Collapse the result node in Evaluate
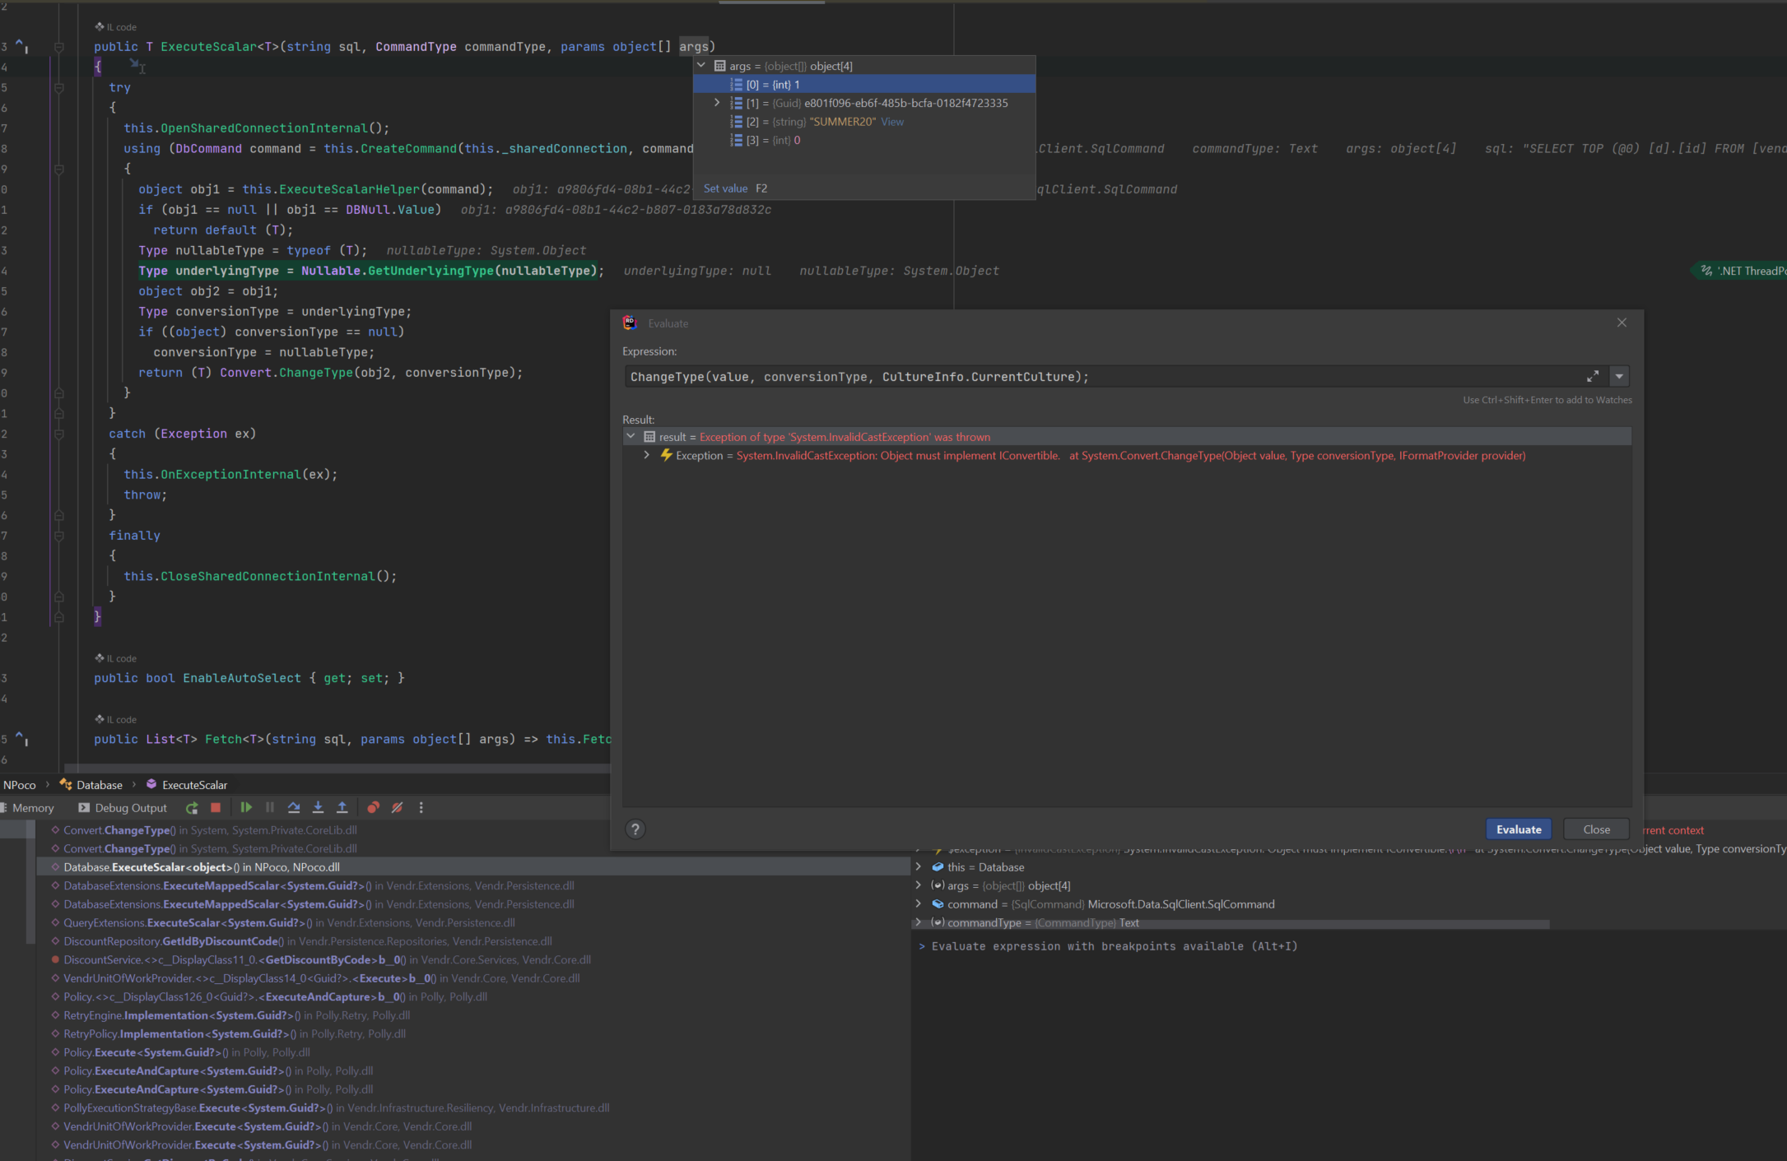 click(x=631, y=437)
